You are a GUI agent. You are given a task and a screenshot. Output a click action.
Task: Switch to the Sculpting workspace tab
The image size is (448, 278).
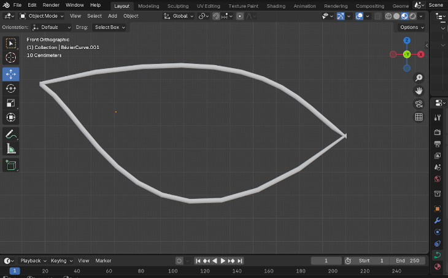pyautogui.click(x=178, y=6)
